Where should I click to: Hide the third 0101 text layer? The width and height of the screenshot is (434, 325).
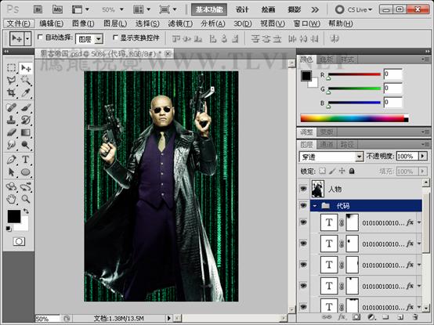303,265
